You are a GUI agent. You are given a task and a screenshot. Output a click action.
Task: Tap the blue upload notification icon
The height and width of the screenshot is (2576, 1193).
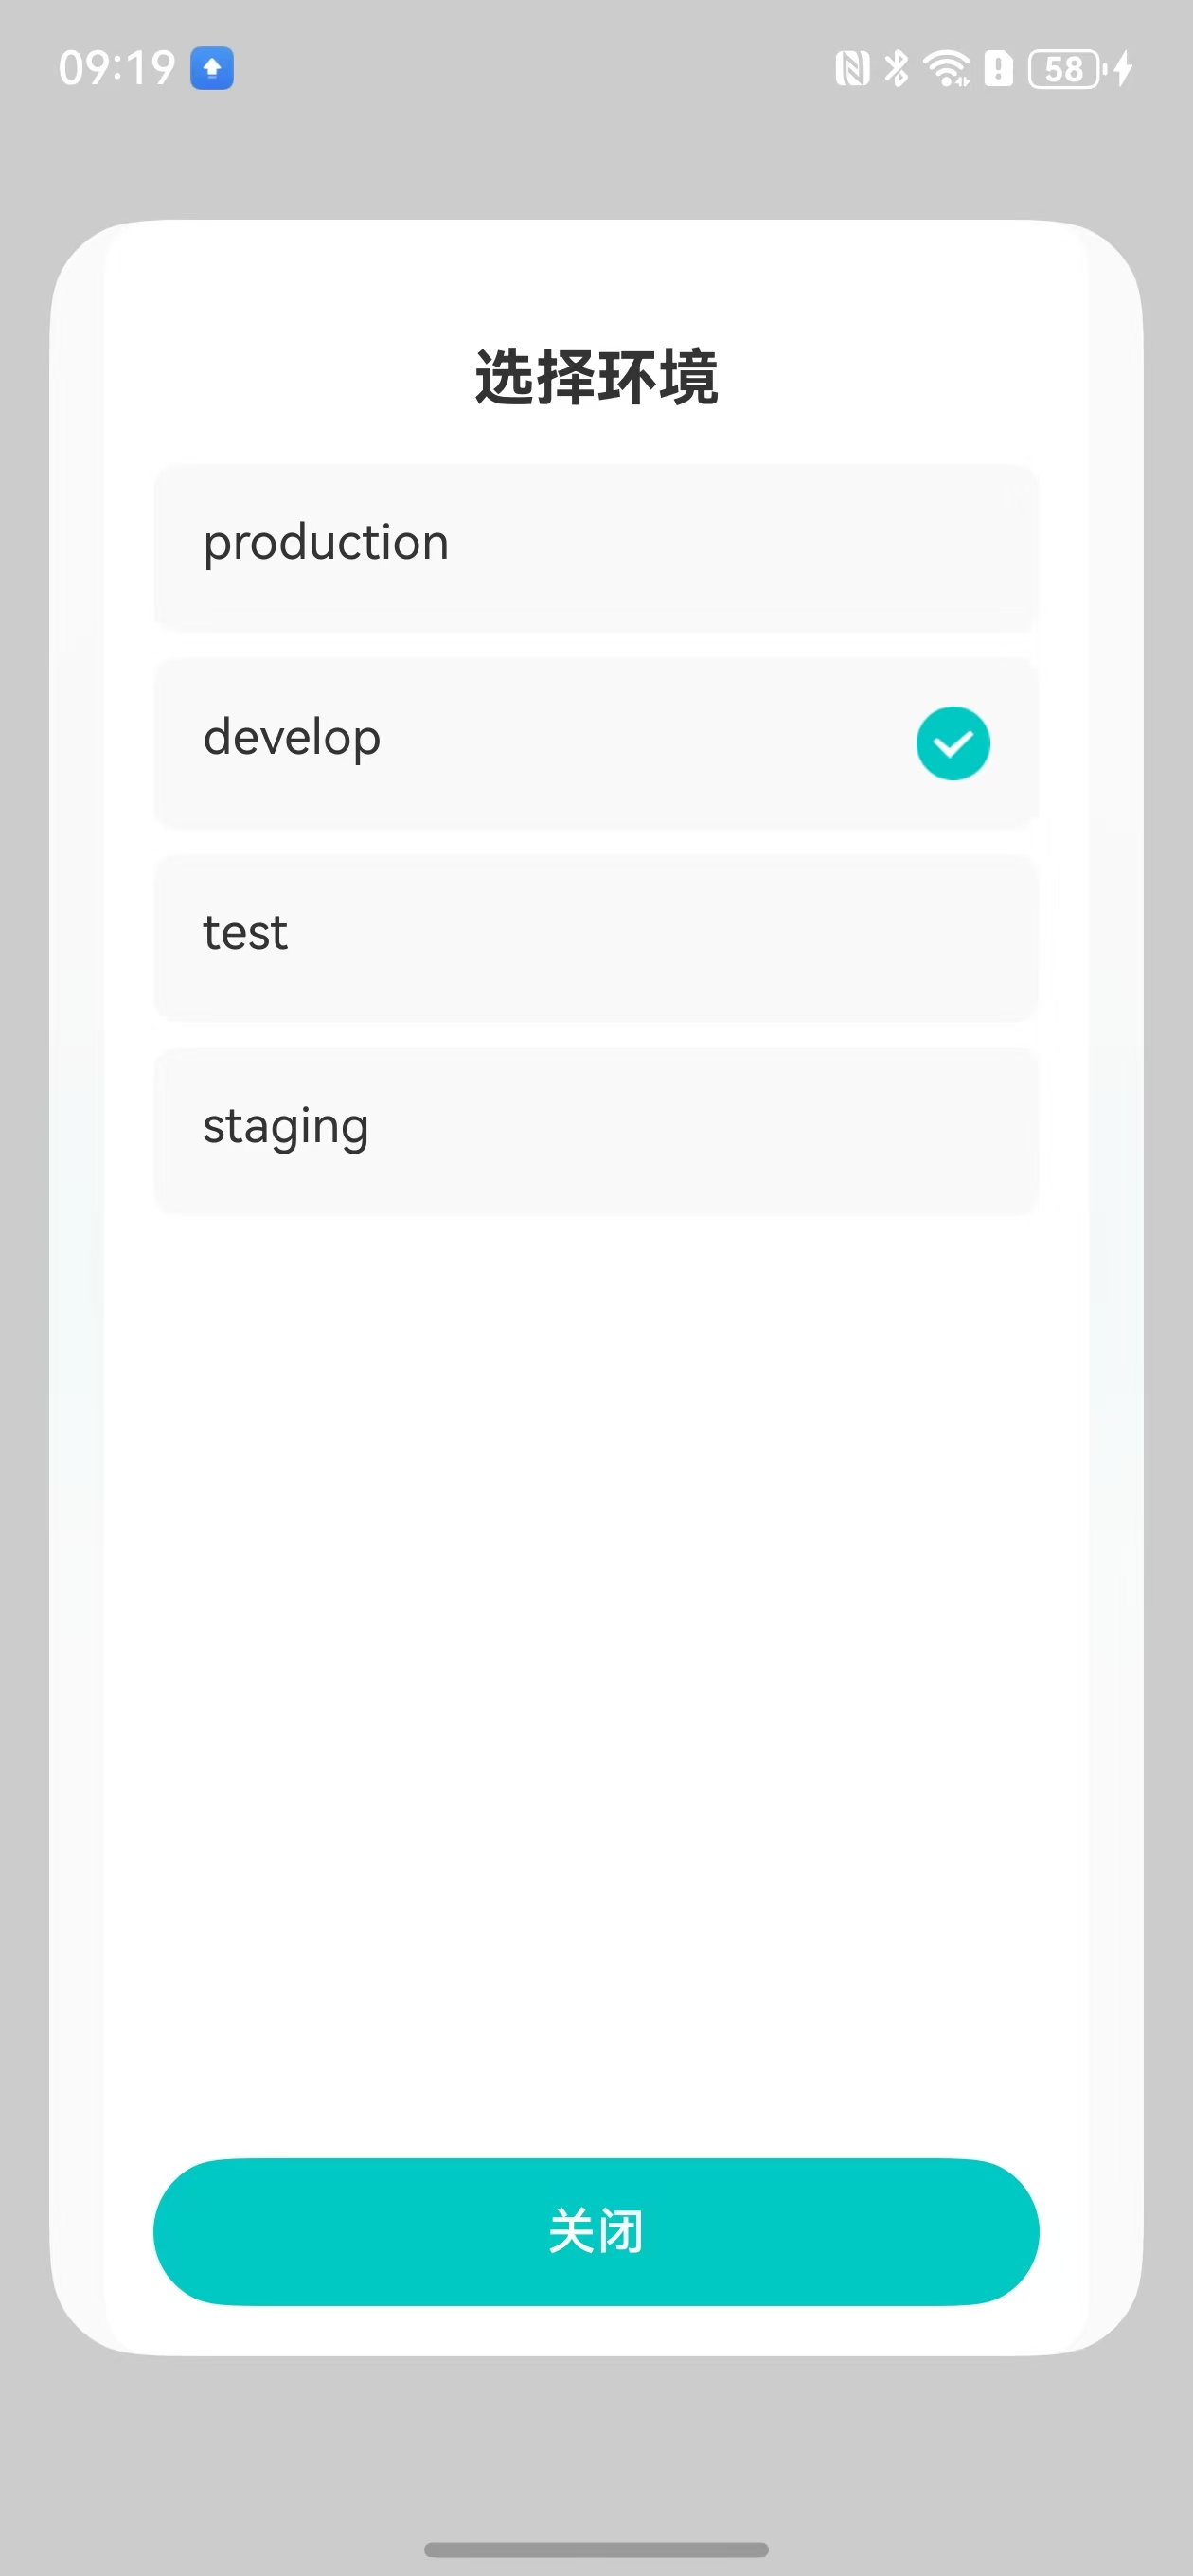[x=212, y=68]
